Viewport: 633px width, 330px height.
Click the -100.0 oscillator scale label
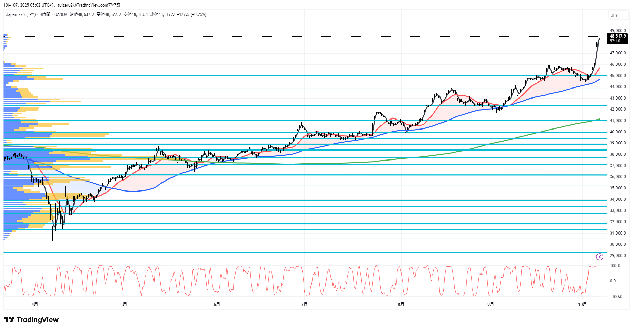[x=616, y=297]
